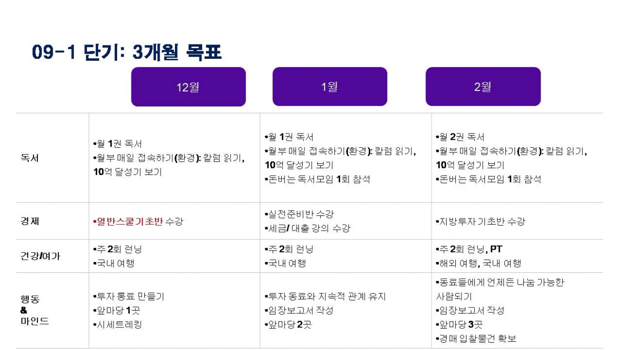The width and height of the screenshot is (622, 350).
Task: Click the 경제 row header cell
Action: [x=30, y=222]
